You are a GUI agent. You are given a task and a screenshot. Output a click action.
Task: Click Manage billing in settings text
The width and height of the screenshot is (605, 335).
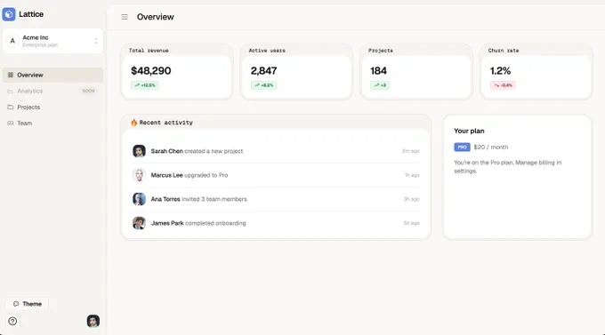tap(508, 166)
